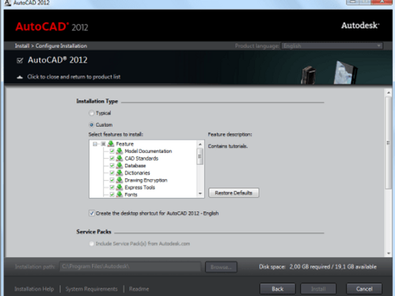Click the feature list scrollbar thumb
This screenshot has width=395, height=296.
200,156
